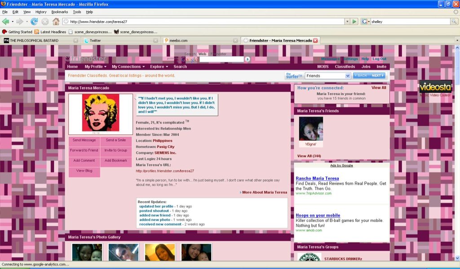Open the address bar history dropdown
The width and height of the screenshot is (460, 269).
click(x=348, y=21)
